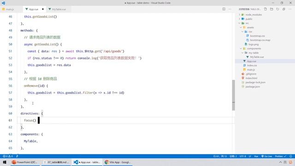Open the explorer views and more actions menu

pos(290,9)
